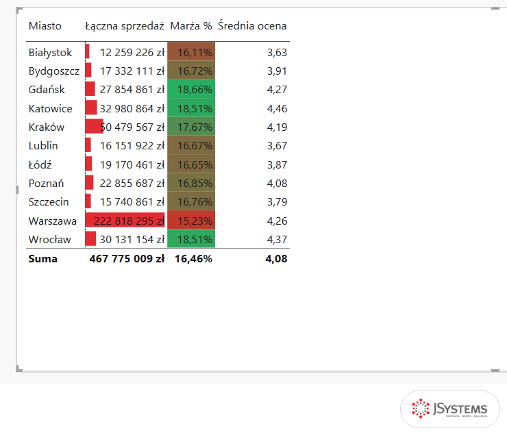507x435 pixels.
Task: Click rating value 3,79
Action: (277, 201)
